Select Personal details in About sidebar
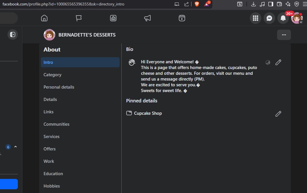Screen dimensions: 307x193 59,87
